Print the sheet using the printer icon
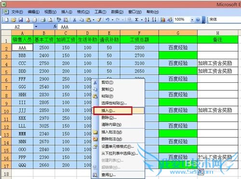Screen dimensions: 241x179 pos(43,20)
